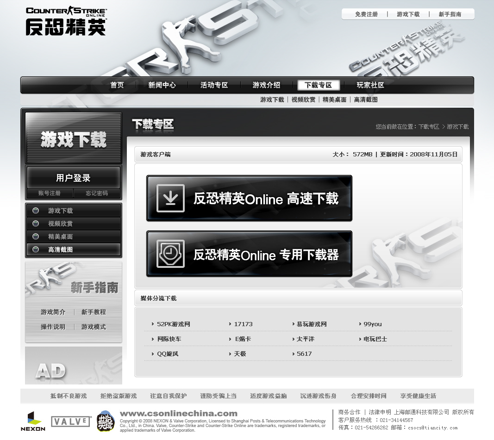Click the 世纪天成 round logo in footer
This screenshot has width=494, height=440.
click(105, 421)
